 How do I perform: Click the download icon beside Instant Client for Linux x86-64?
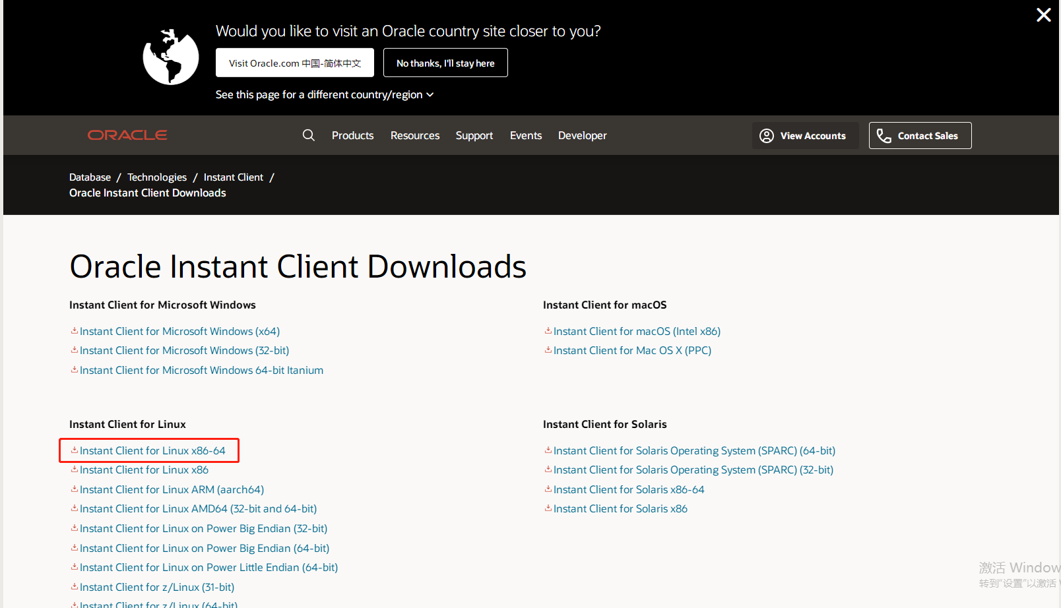(74, 450)
